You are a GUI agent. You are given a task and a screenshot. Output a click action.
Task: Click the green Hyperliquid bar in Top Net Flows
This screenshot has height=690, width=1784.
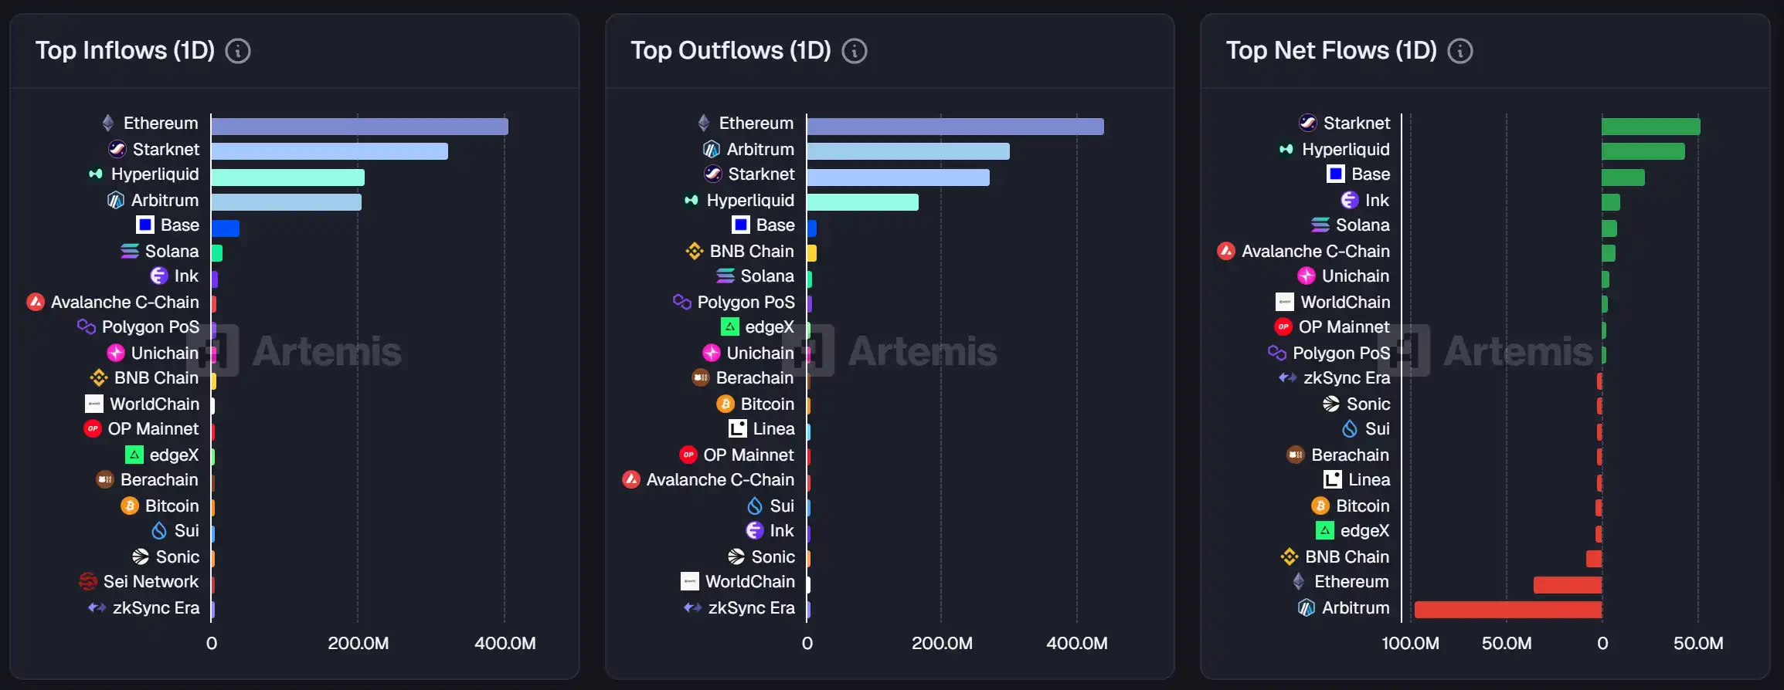[1643, 151]
